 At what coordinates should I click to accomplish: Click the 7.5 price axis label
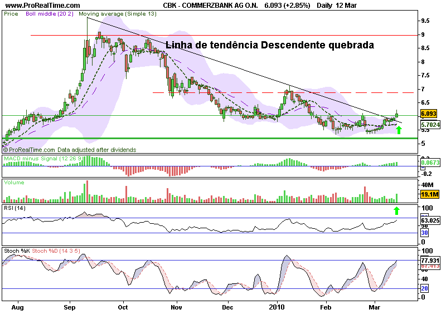pos(425,75)
